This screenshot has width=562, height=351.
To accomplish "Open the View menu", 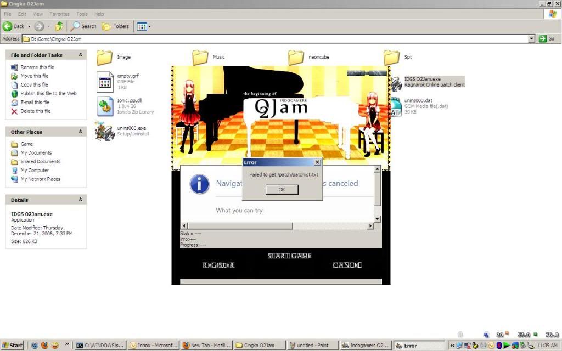I will click(x=38, y=14).
